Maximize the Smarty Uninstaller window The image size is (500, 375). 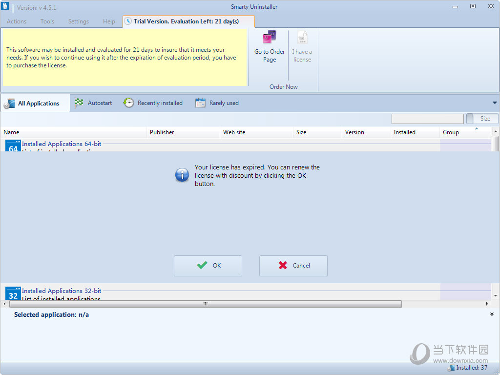(x=473, y=6)
